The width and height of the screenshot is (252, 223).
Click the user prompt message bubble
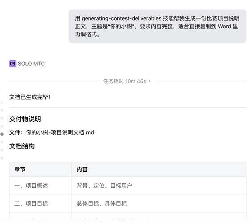click(x=158, y=26)
